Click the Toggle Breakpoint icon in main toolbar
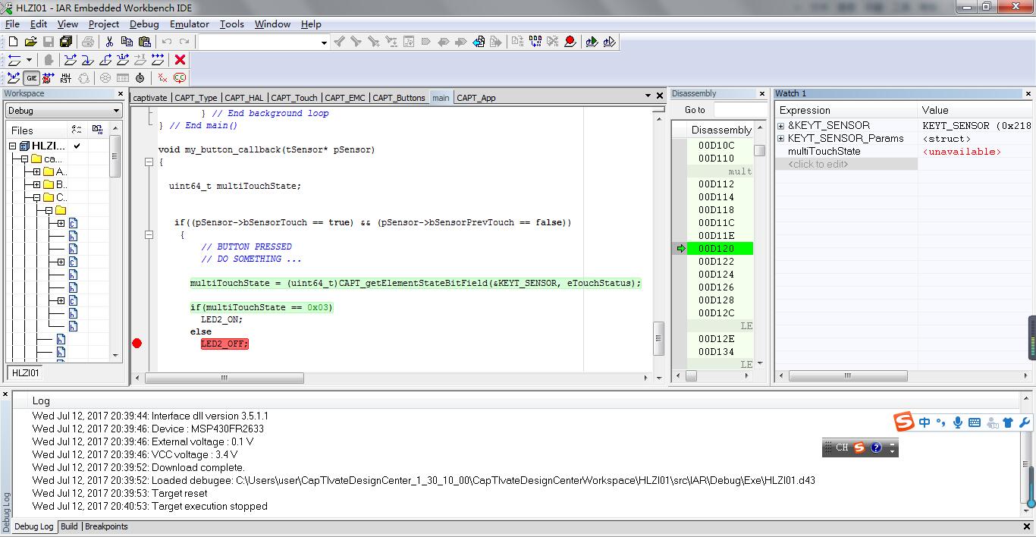Viewport: 1036px width, 537px height. tap(570, 42)
